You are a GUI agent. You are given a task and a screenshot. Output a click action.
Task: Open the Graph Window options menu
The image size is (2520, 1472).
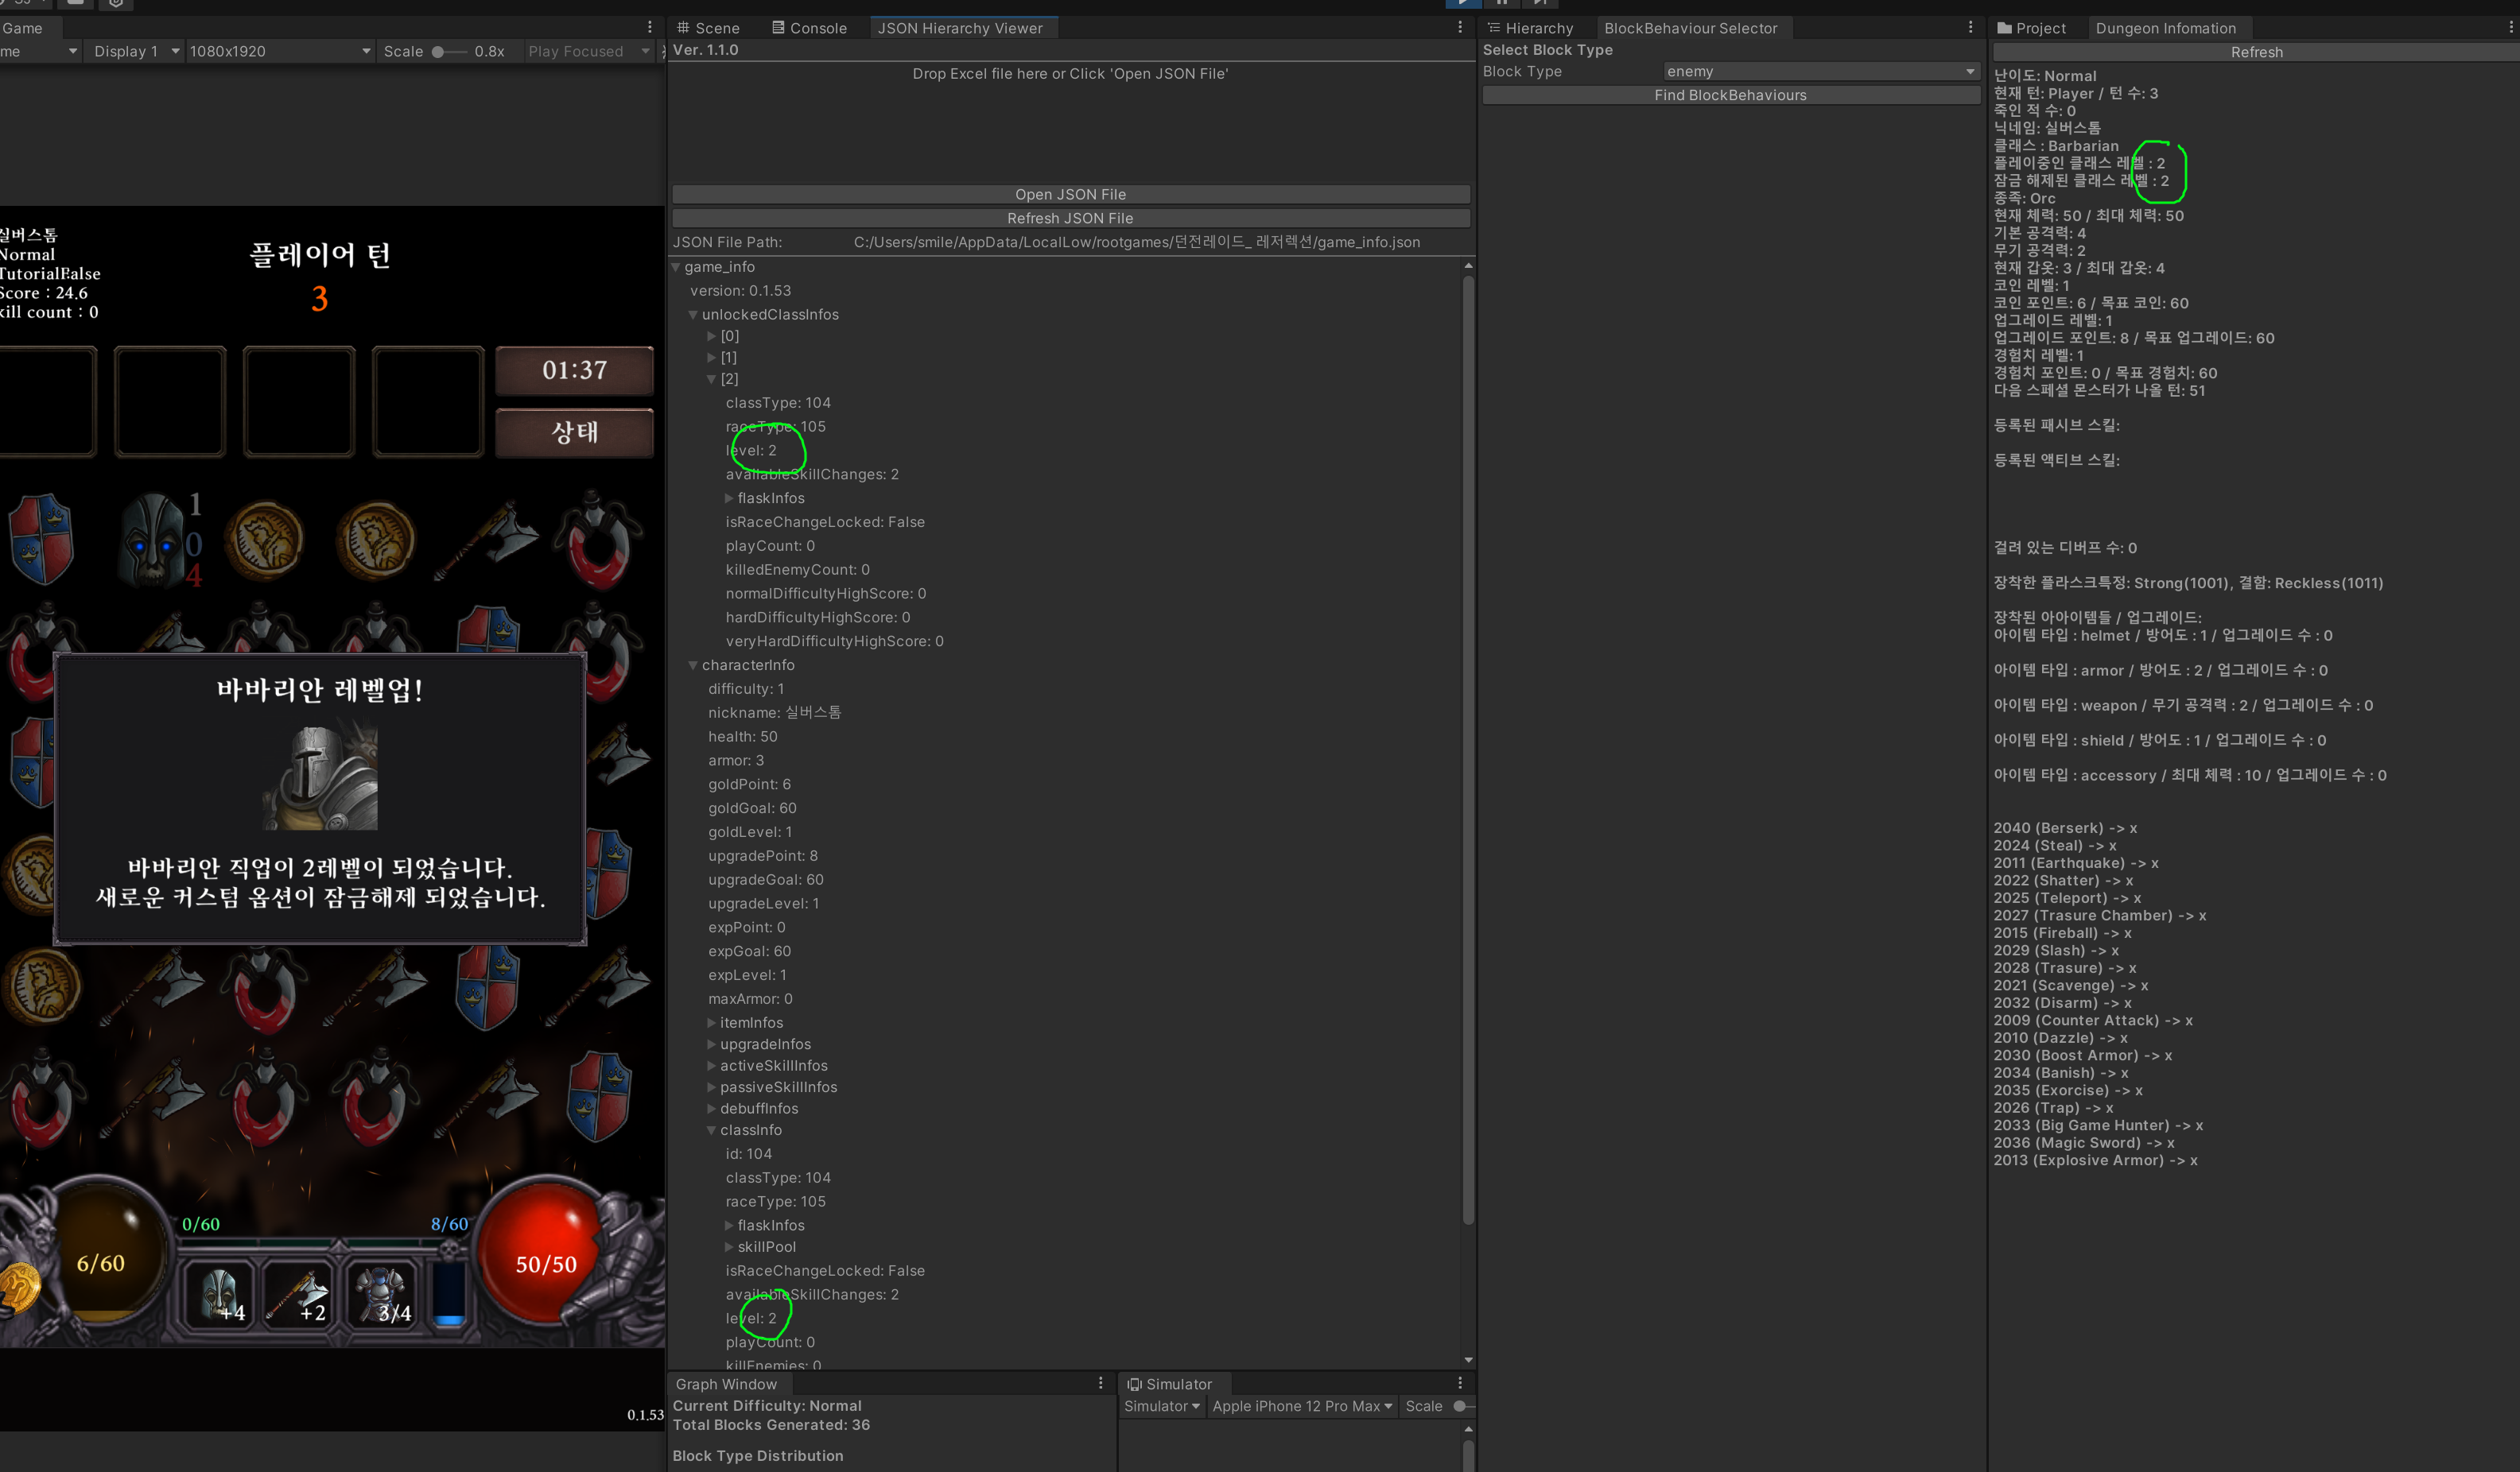click(1100, 1383)
